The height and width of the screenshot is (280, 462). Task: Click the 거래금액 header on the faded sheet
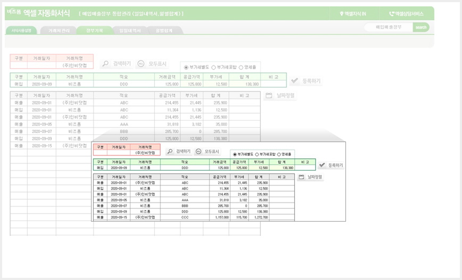coord(167,77)
